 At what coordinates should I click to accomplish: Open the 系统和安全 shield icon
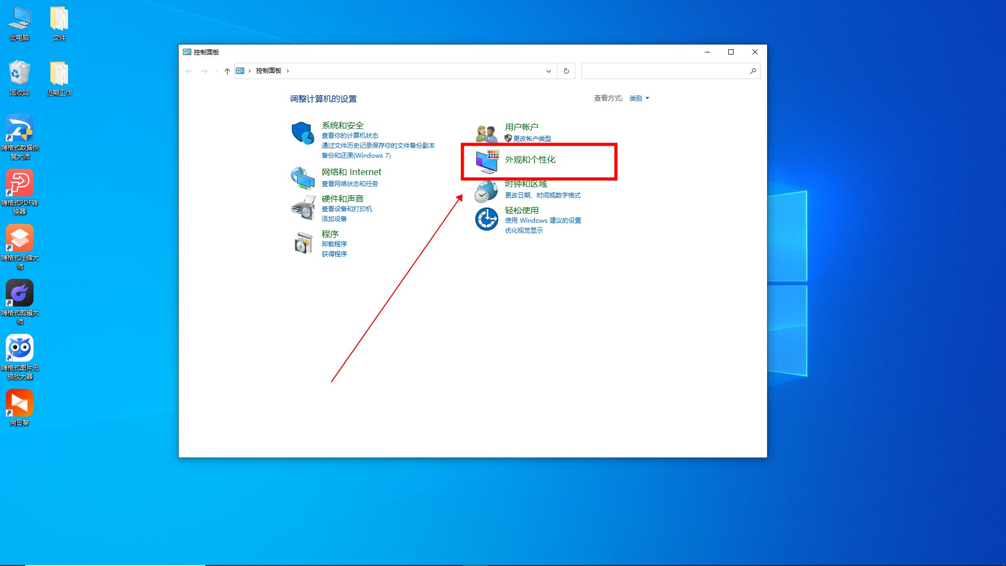303,133
